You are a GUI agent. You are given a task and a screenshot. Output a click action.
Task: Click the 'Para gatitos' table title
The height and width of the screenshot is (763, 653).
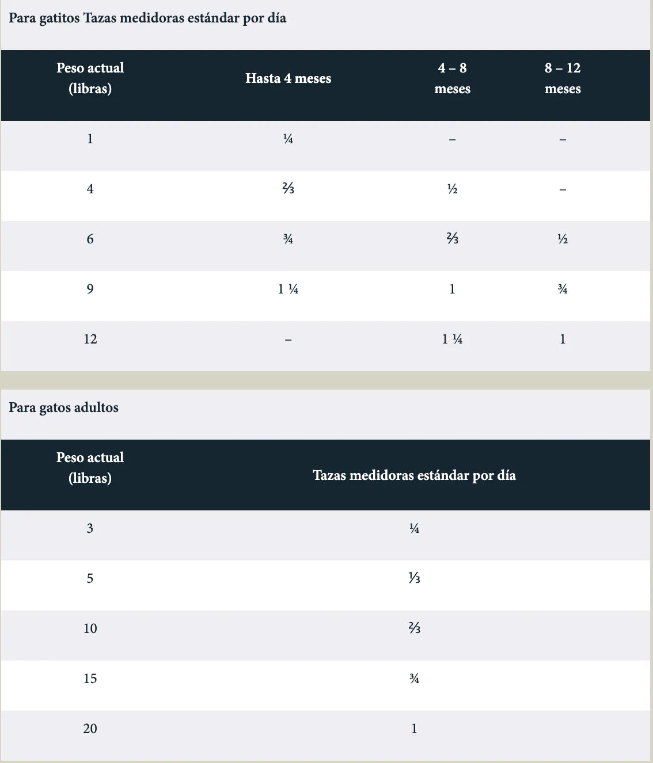click(147, 18)
